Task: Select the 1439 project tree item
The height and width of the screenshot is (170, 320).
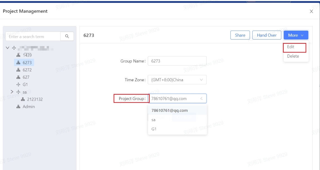Action: [x=27, y=55]
